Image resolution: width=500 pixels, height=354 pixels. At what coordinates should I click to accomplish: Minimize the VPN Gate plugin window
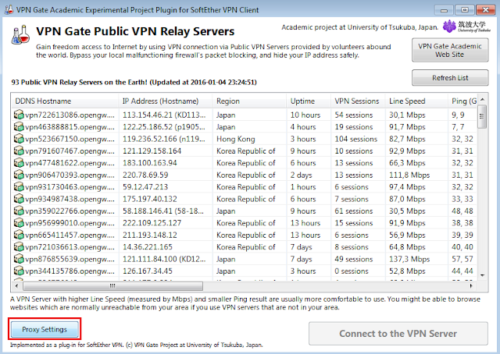[x=444, y=10]
